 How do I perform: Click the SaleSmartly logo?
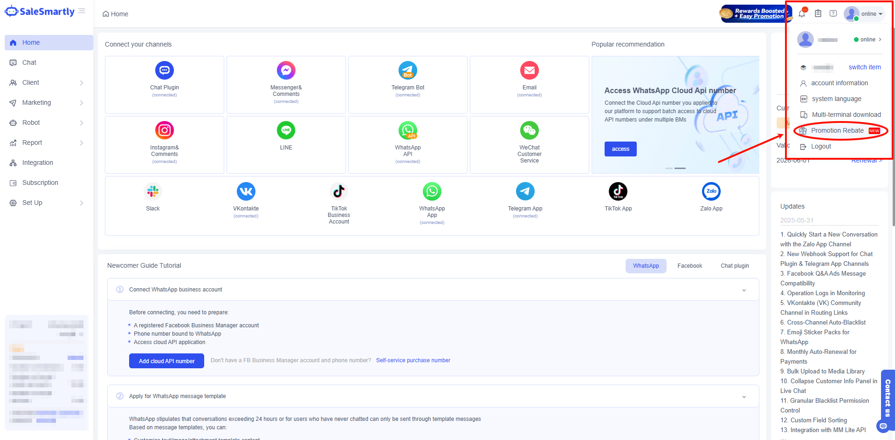(40, 12)
